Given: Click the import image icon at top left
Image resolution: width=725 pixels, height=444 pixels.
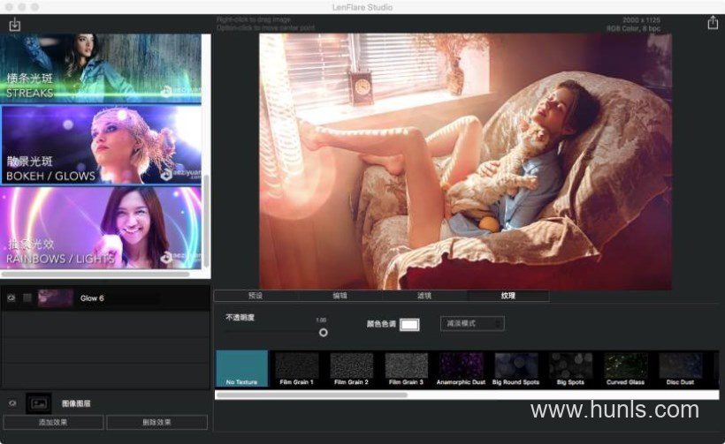Looking at the screenshot, I should click(x=15, y=25).
